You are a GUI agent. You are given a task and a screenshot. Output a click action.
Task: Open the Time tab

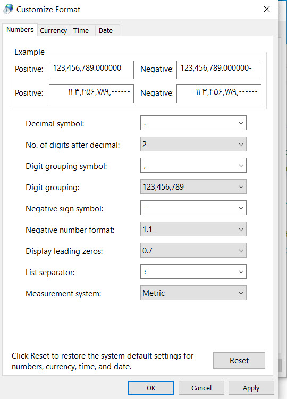81,30
